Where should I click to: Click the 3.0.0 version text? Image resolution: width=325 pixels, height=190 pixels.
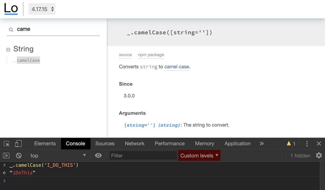(129, 96)
